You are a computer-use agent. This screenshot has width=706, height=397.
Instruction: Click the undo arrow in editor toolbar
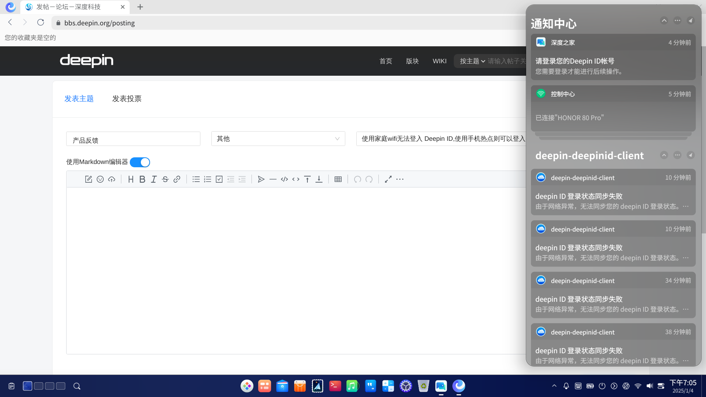click(x=357, y=179)
